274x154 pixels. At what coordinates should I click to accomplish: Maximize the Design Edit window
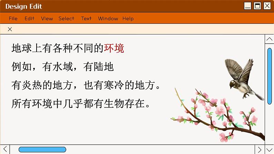tap(257, 6)
